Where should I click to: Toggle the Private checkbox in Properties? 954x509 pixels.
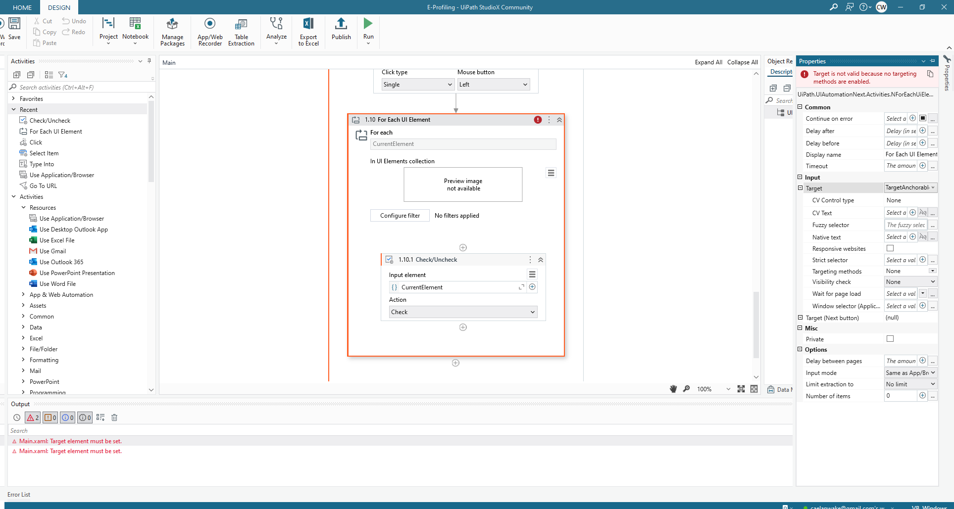pos(890,339)
